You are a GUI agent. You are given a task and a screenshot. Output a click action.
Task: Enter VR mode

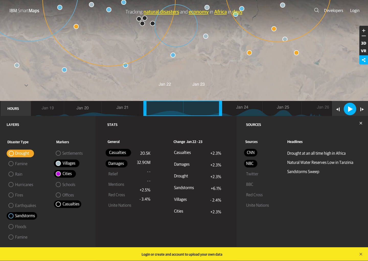tap(363, 51)
